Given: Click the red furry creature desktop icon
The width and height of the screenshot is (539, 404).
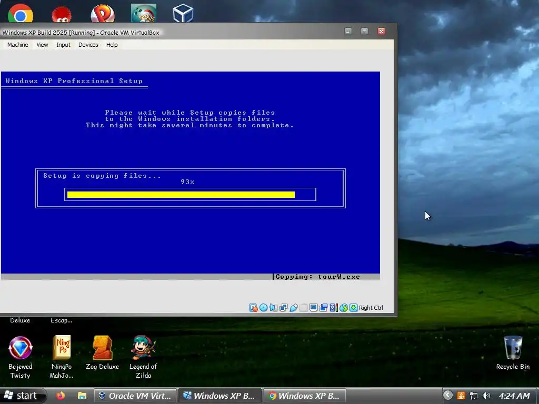Looking at the screenshot, I should [x=62, y=14].
